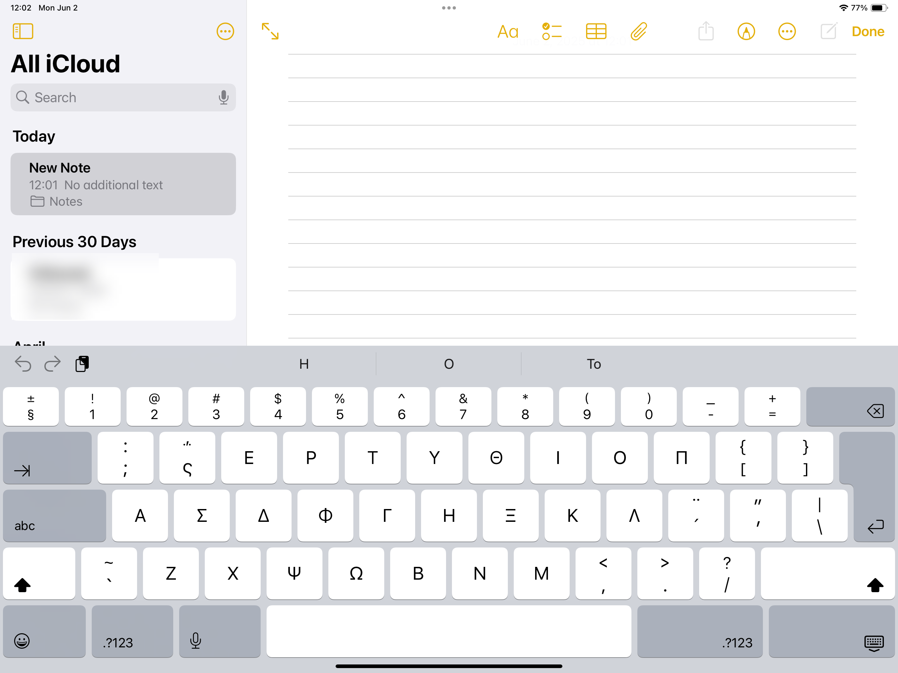Open the Aa text format options
The height and width of the screenshot is (673, 898).
(x=508, y=31)
